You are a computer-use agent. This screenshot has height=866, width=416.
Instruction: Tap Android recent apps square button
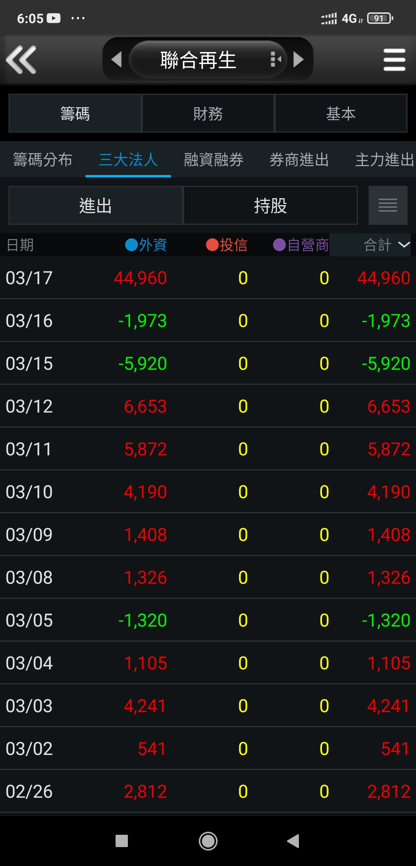point(122,841)
